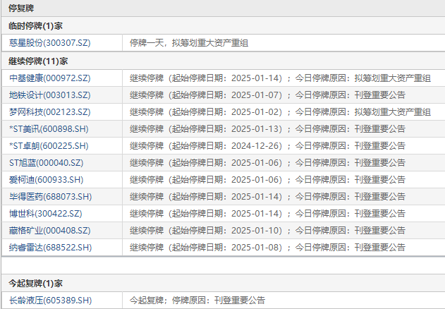
Task: Select 地铁设计 suspension reason dated 2025-01-07
Action: 267,95
